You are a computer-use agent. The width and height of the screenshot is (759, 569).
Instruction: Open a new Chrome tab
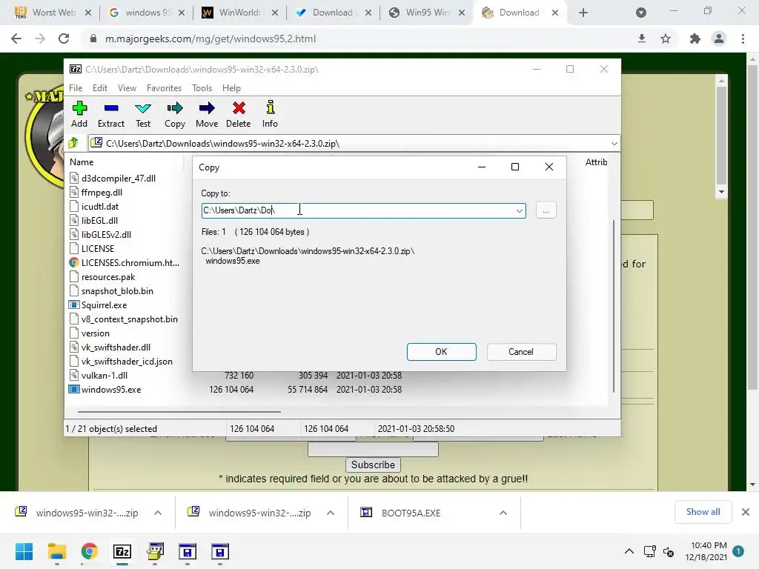583,13
